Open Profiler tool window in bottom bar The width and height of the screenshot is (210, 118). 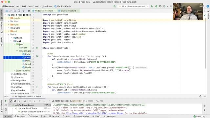(33, 116)
